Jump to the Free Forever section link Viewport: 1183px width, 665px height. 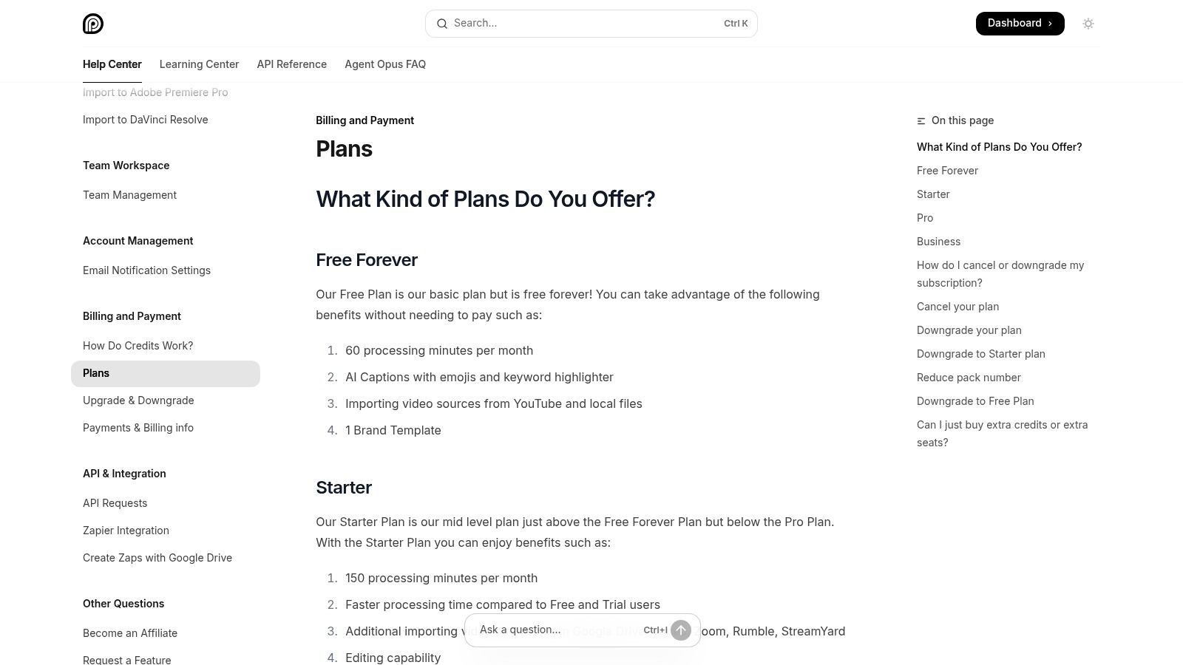(947, 171)
